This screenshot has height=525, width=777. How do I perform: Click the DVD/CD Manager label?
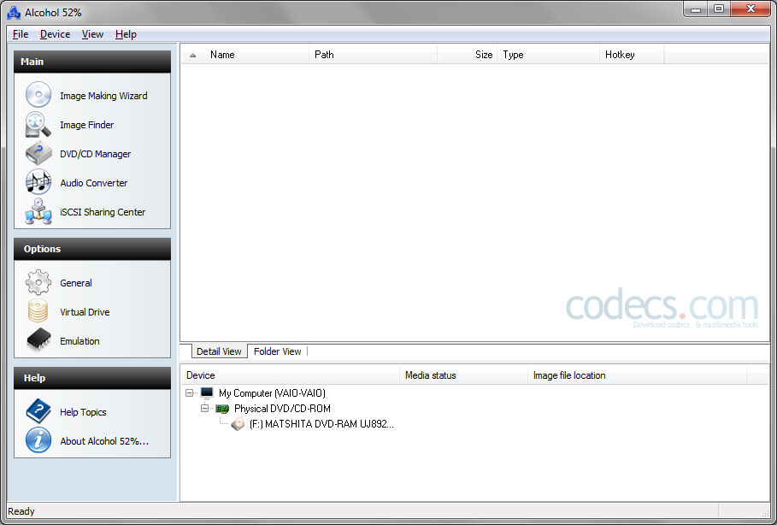(x=95, y=154)
